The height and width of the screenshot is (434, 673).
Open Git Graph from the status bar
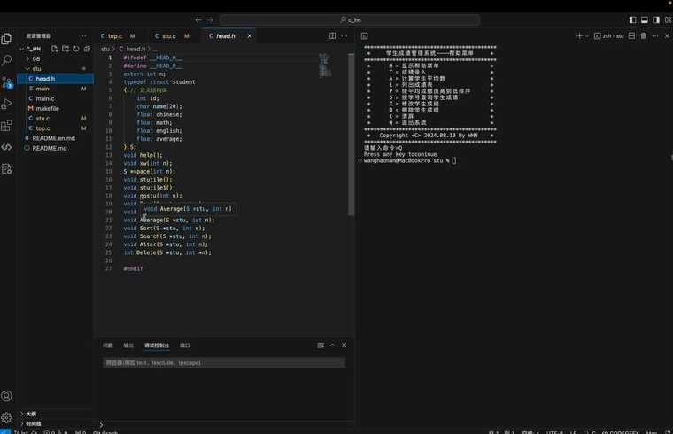pyautogui.click(x=105, y=432)
